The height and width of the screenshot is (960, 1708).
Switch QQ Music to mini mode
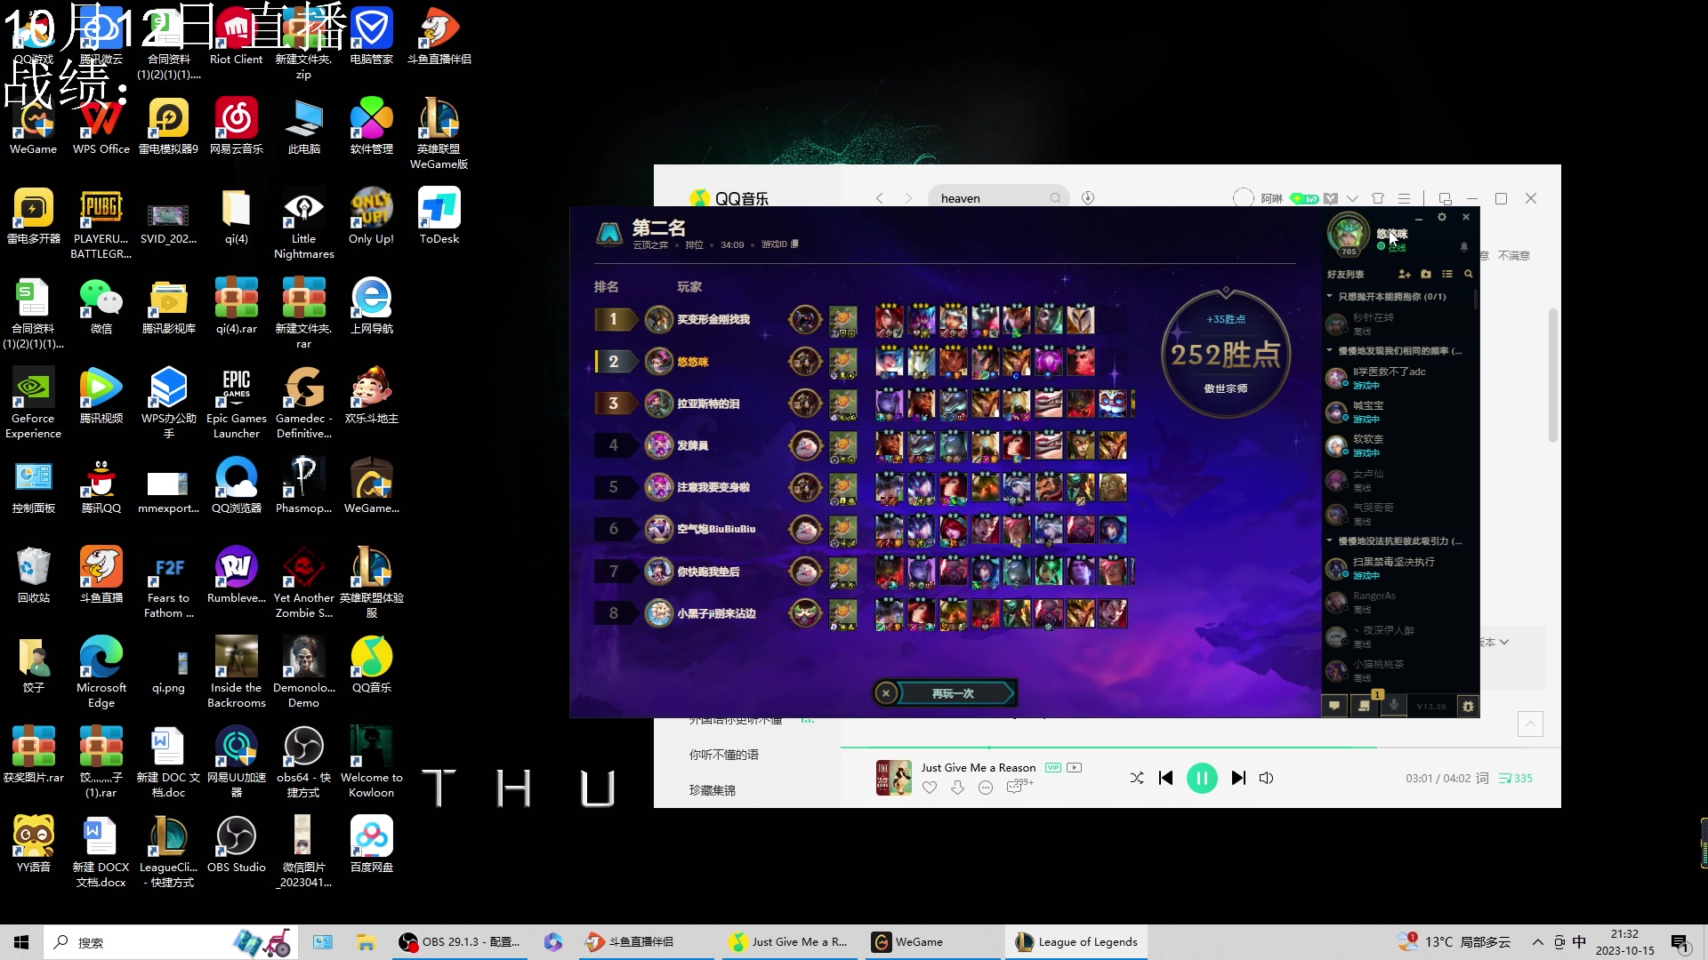point(1445,198)
